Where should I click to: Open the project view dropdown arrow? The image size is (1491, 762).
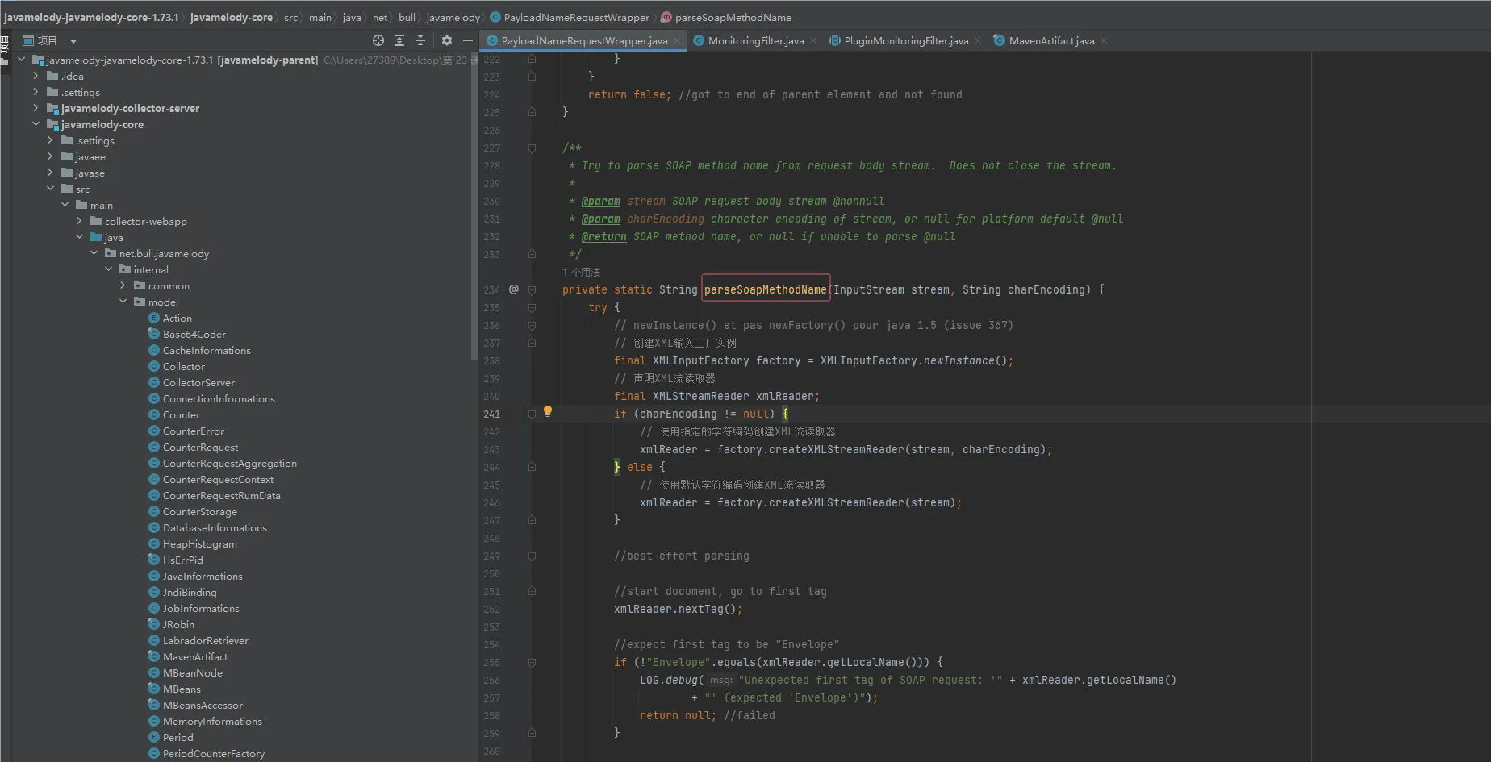73,41
